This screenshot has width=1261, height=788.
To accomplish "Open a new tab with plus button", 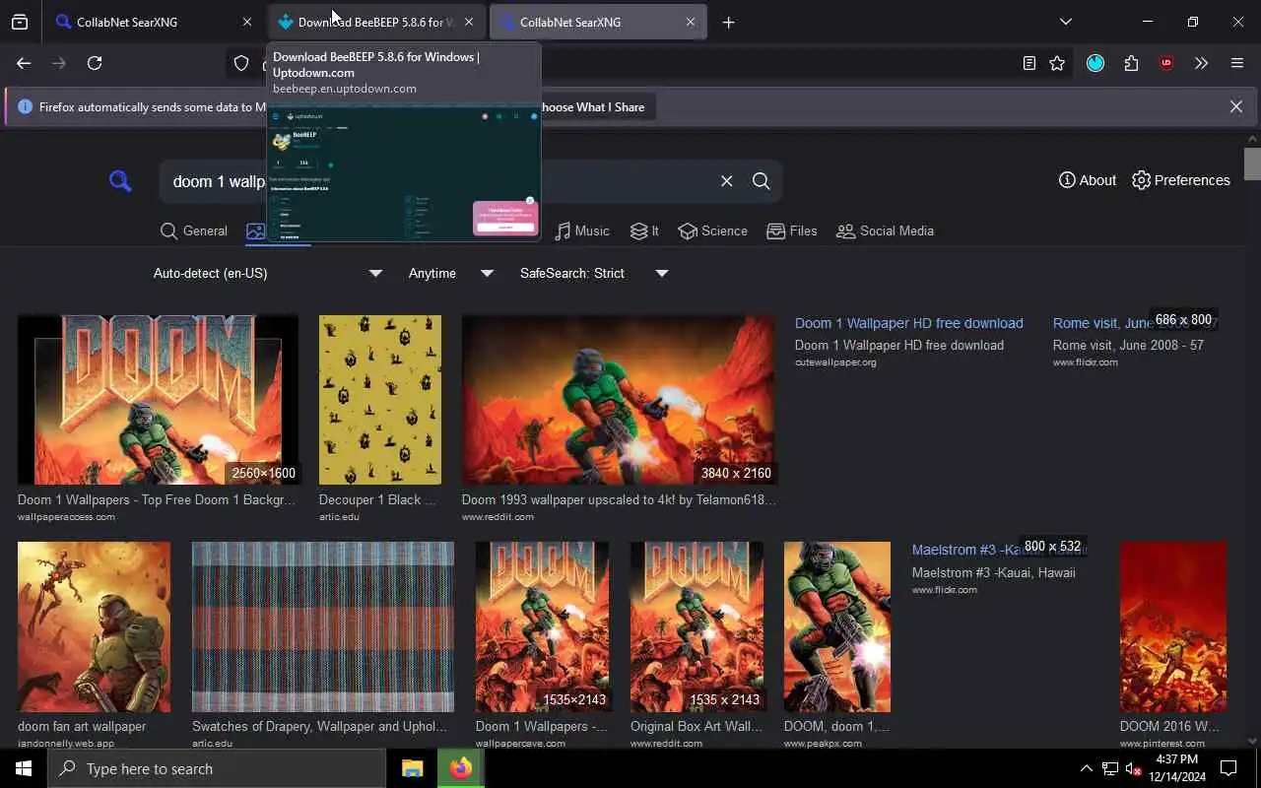I will pyautogui.click(x=728, y=22).
